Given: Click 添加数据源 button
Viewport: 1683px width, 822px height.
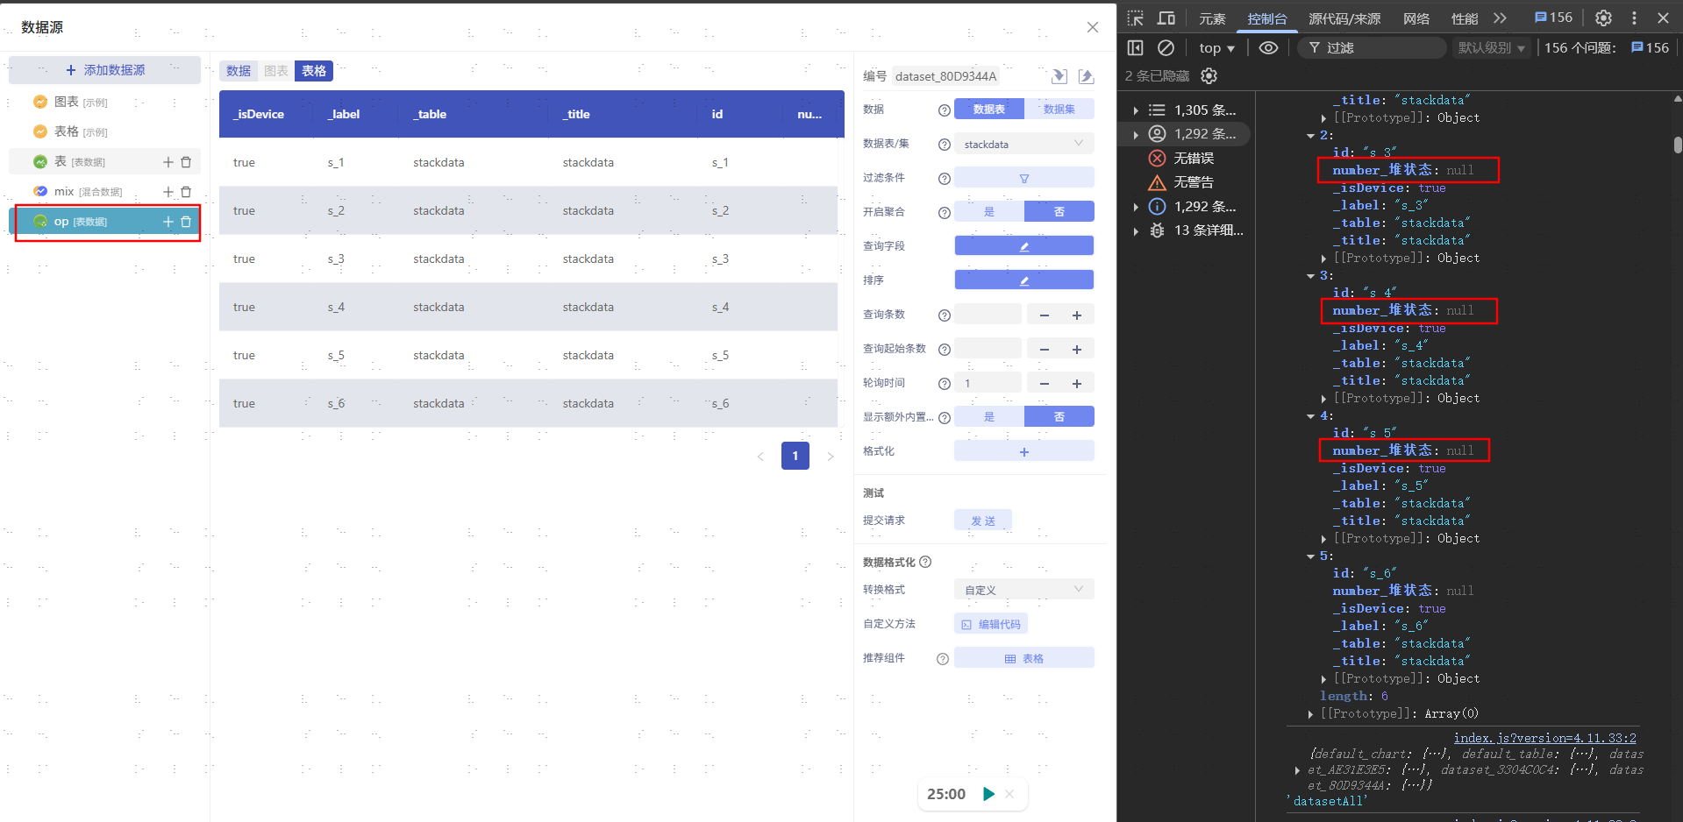Looking at the screenshot, I should point(104,70).
